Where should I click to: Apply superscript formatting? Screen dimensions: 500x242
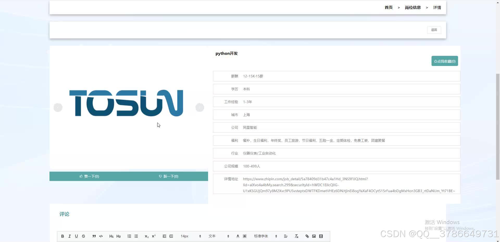coord(153,236)
